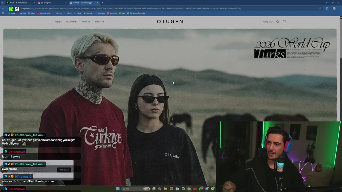Close the Instagram tab

coord(66,3)
